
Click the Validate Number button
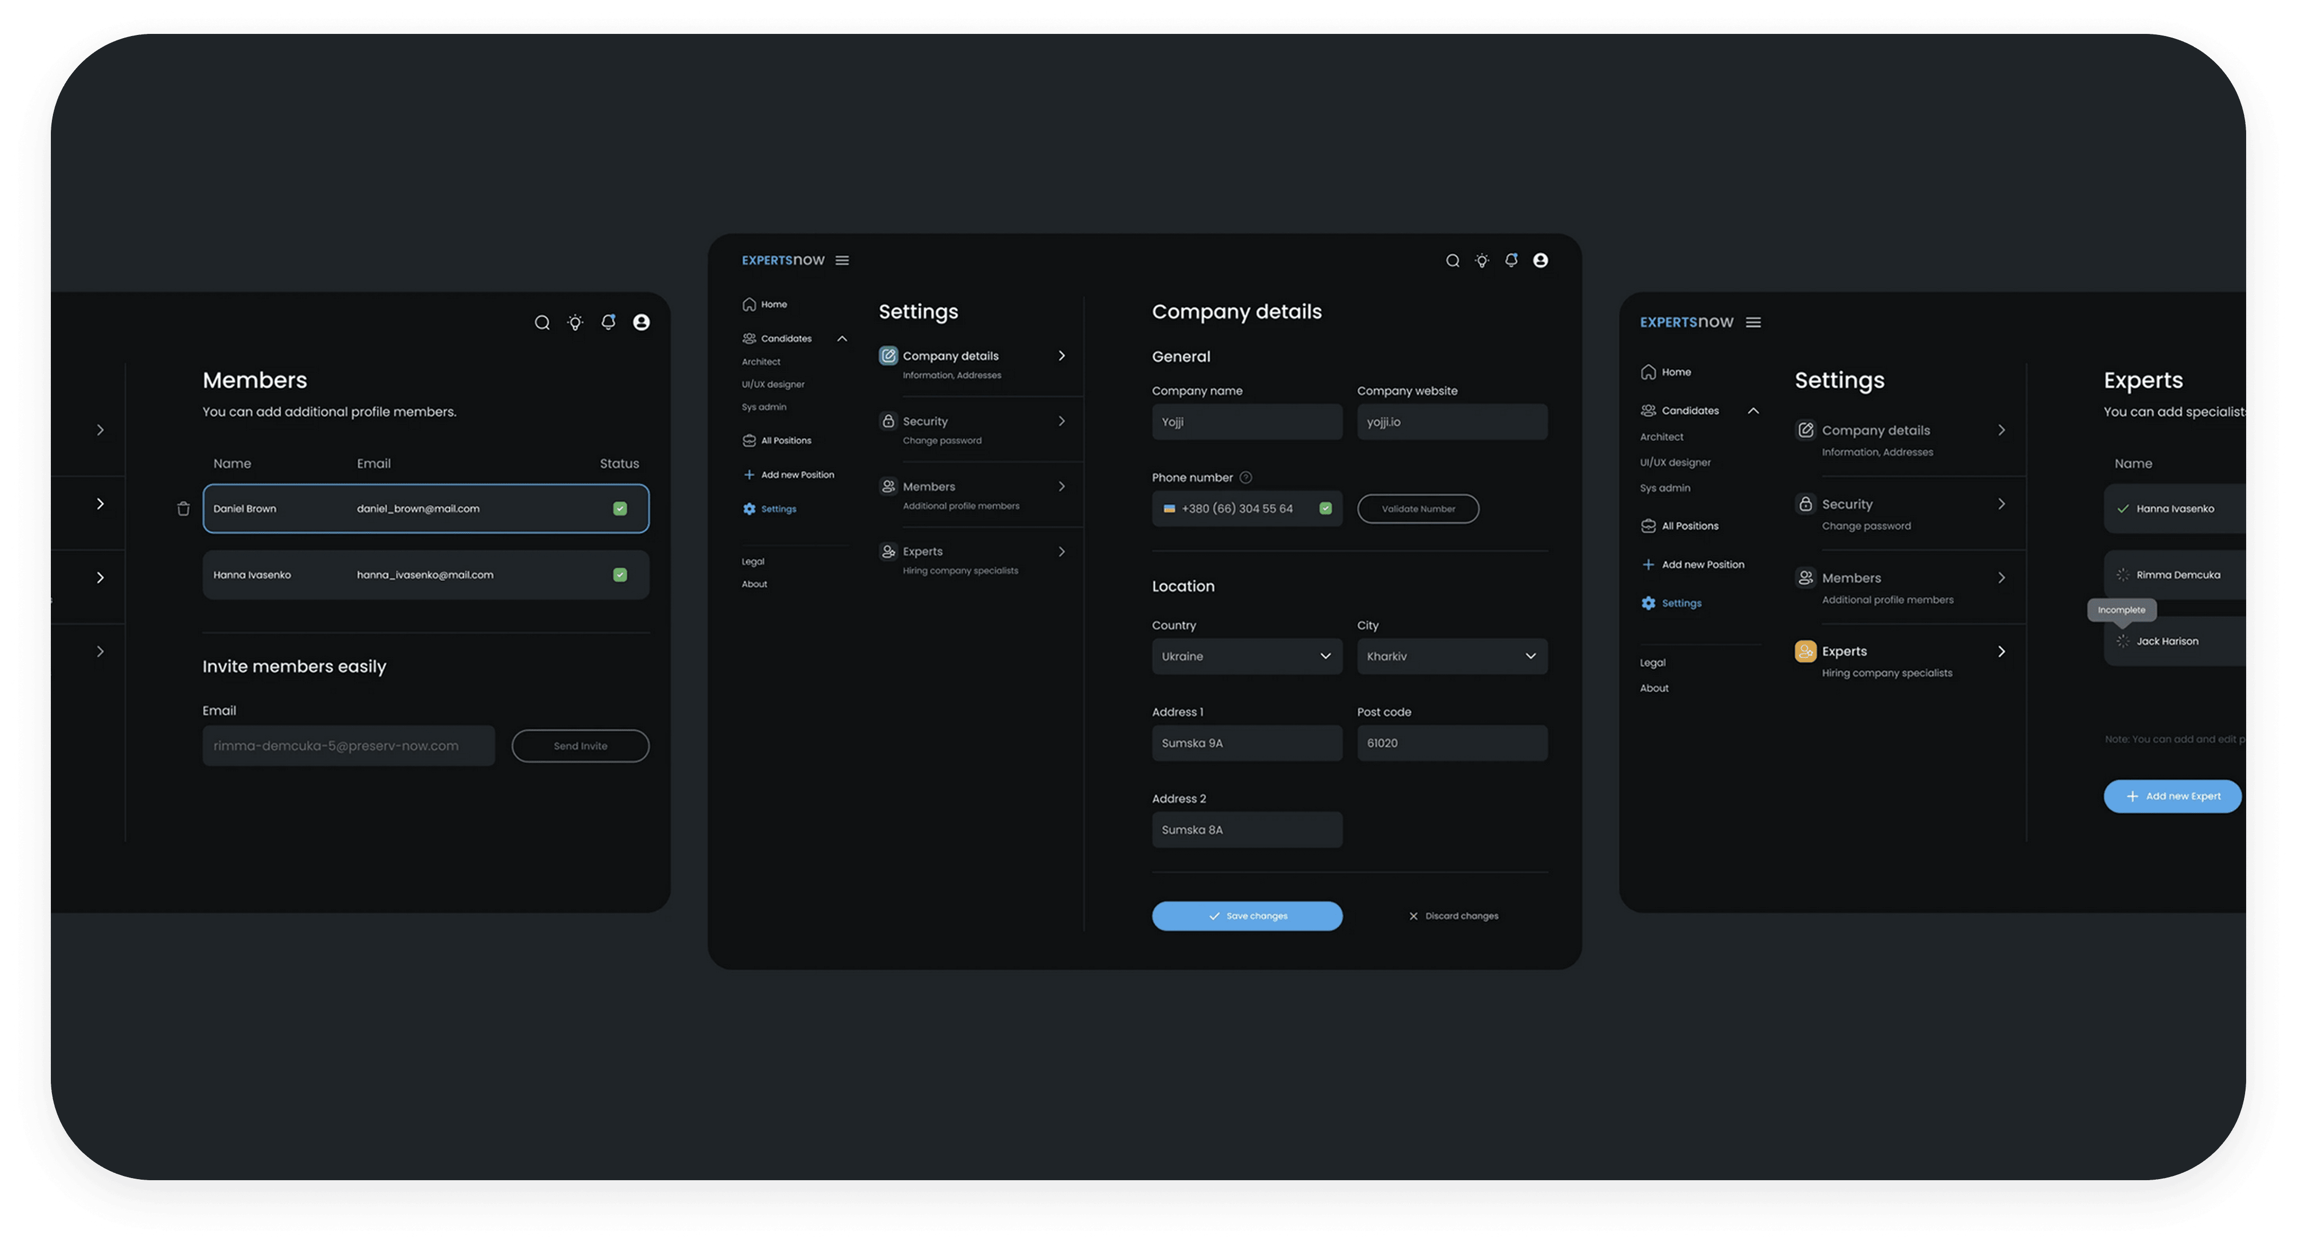tap(1418, 509)
